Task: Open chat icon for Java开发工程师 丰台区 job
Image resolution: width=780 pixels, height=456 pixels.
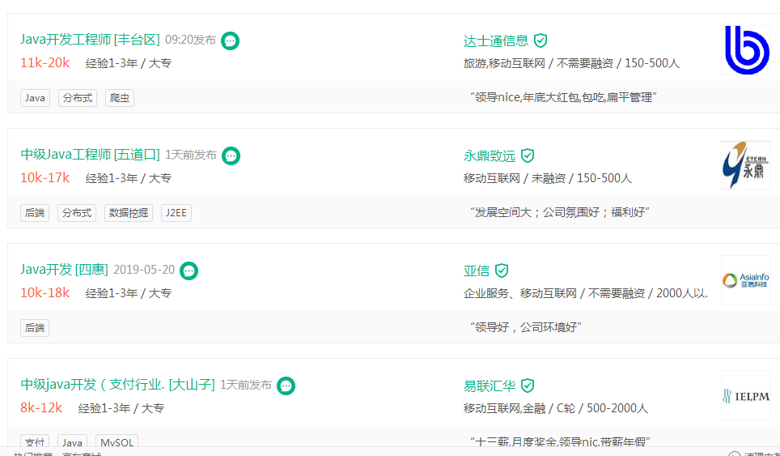Action: pos(230,40)
